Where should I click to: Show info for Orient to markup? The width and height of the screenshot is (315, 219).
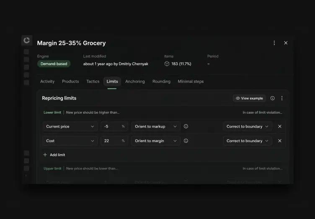point(186,127)
